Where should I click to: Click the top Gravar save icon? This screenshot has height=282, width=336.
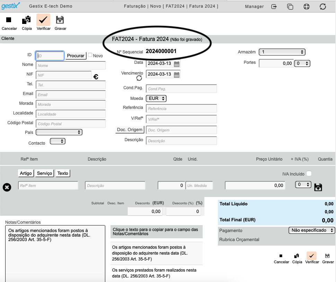click(x=60, y=20)
